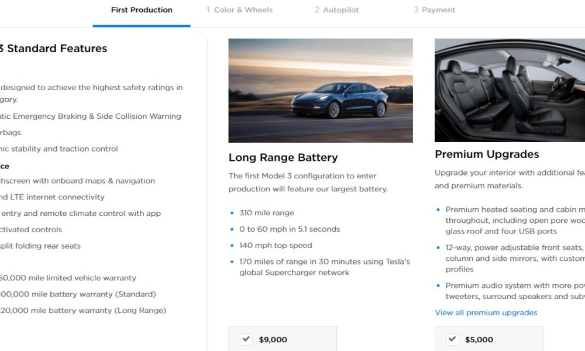585x351 pixels.
Task: Click the Standard Features heading
Action: coord(53,49)
